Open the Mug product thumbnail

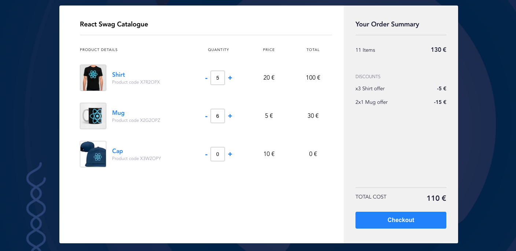pyautogui.click(x=93, y=116)
